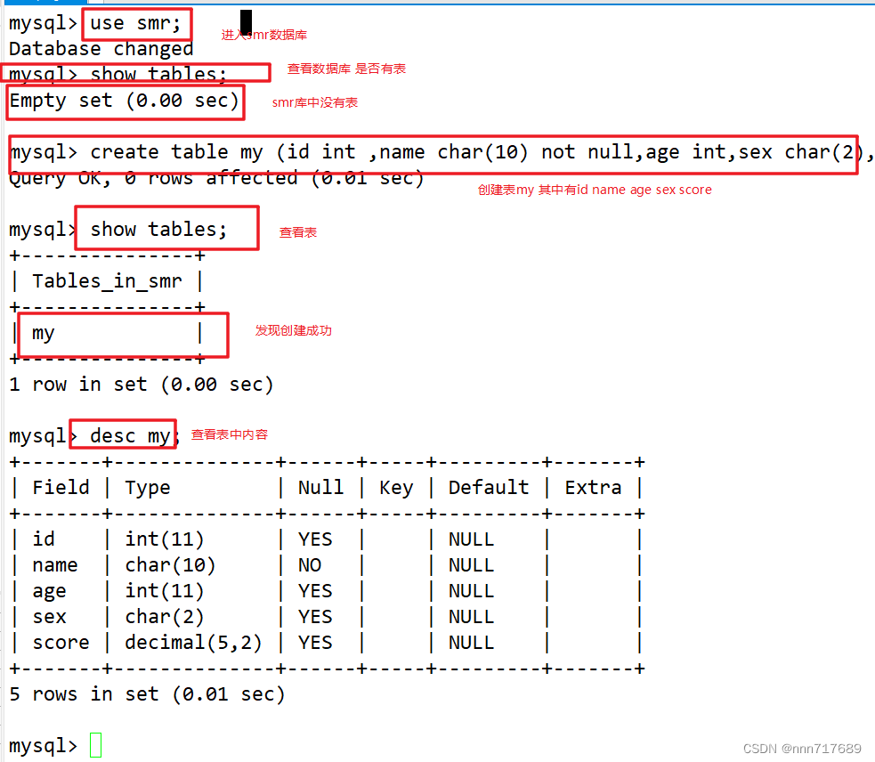Click 'NULL' default in the name row
Screen dimensions: 875x762
click(x=472, y=565)
